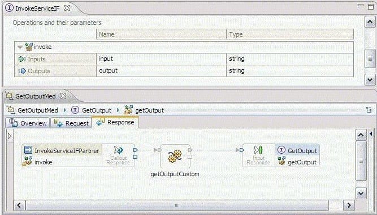The image size is (377, 215).
Task: Click the Callout Response node icon
Action: [x=118, y=150]
